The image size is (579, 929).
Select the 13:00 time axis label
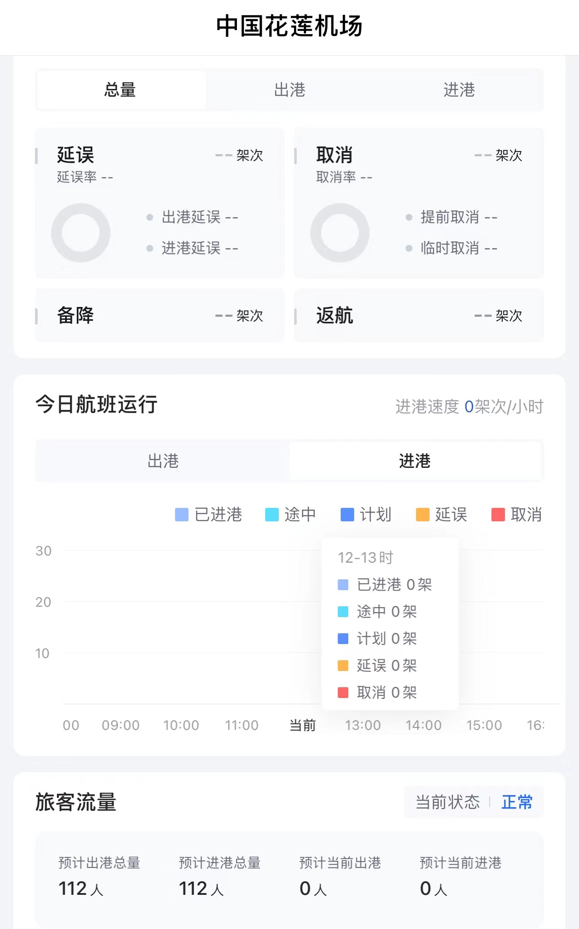point(363,725)
